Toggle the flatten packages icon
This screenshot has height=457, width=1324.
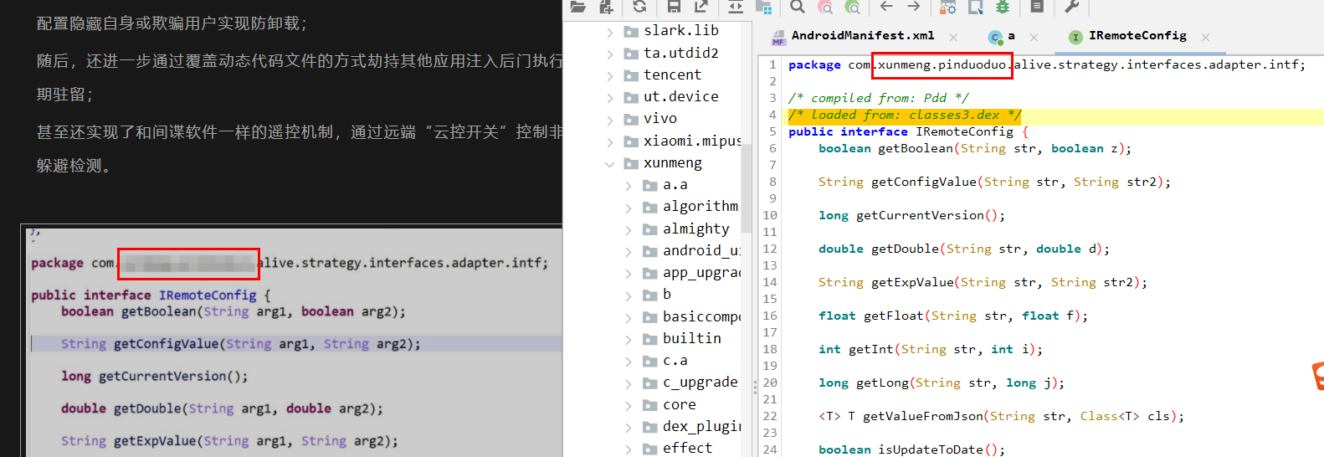[763, 7]
